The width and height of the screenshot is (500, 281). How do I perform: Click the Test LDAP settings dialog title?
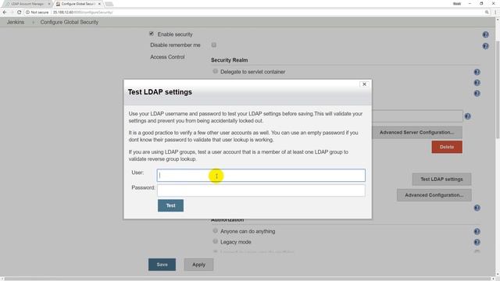[159, 92]
